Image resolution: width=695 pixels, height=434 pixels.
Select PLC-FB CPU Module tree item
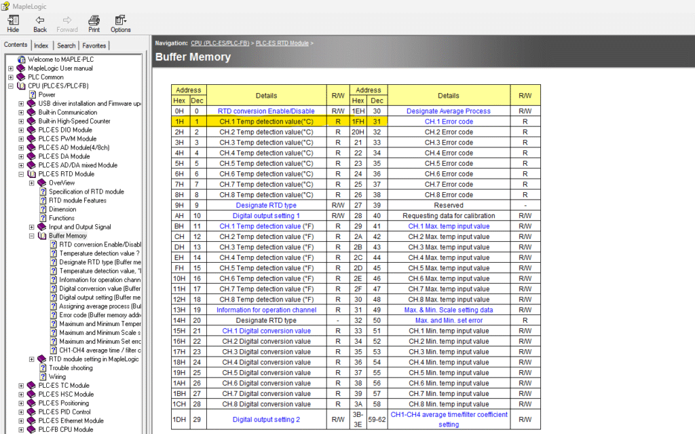coord(66,429)
